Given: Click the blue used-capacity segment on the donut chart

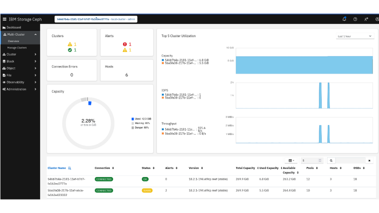Looking at the screenshot, I should coord(90,103).
